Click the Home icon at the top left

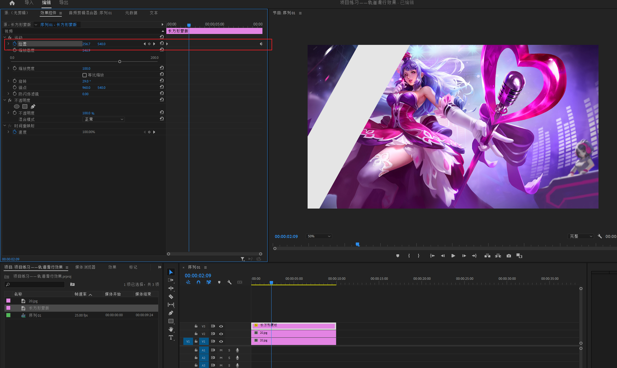[12, 3]
